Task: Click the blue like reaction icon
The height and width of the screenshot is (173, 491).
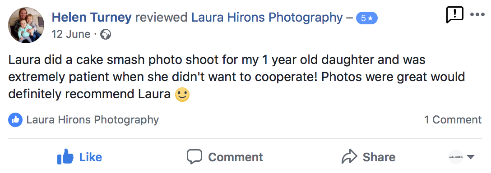Action: click(x=15, y=120)
